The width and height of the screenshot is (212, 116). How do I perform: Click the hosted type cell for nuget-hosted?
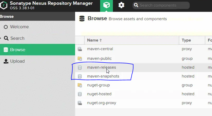pyautogui.click(x=188, y=94)
